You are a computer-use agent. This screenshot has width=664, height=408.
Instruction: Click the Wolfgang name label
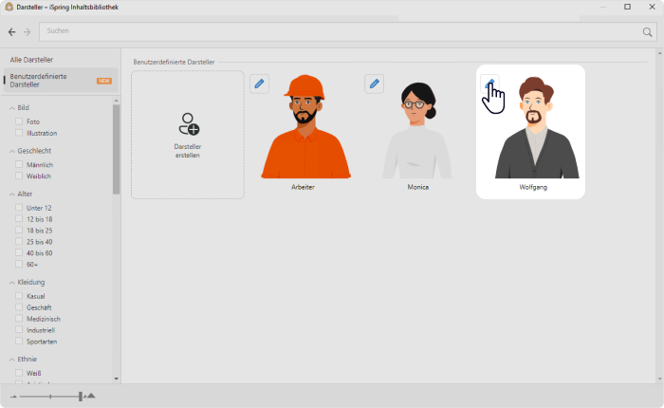point(533,187)
